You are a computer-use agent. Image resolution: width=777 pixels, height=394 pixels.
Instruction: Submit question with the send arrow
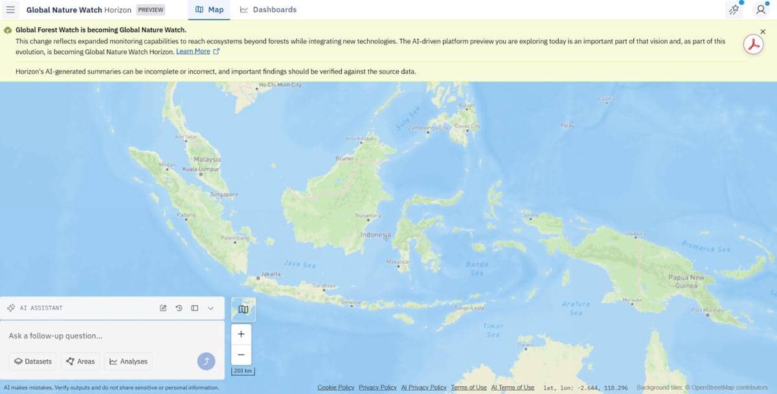pyautogui.click(x=206, y=361)
